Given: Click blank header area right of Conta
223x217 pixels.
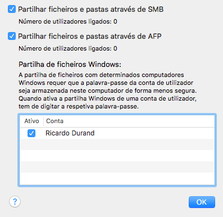Looking at the screenshot, I should coord(139,121).
